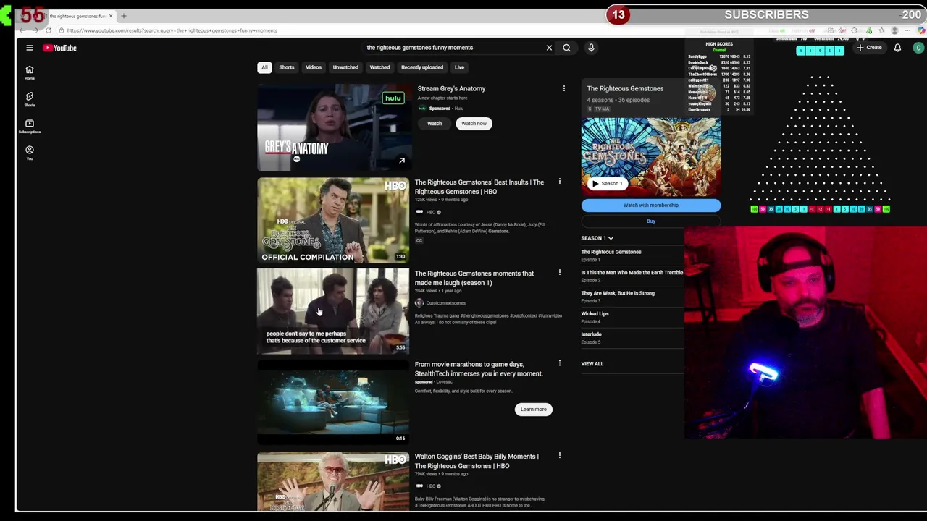
Task: Open the notifications bell
Action: coord(897,48)
